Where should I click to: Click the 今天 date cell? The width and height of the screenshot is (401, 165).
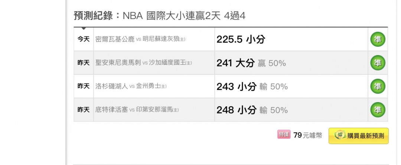(x=84, y=39)
